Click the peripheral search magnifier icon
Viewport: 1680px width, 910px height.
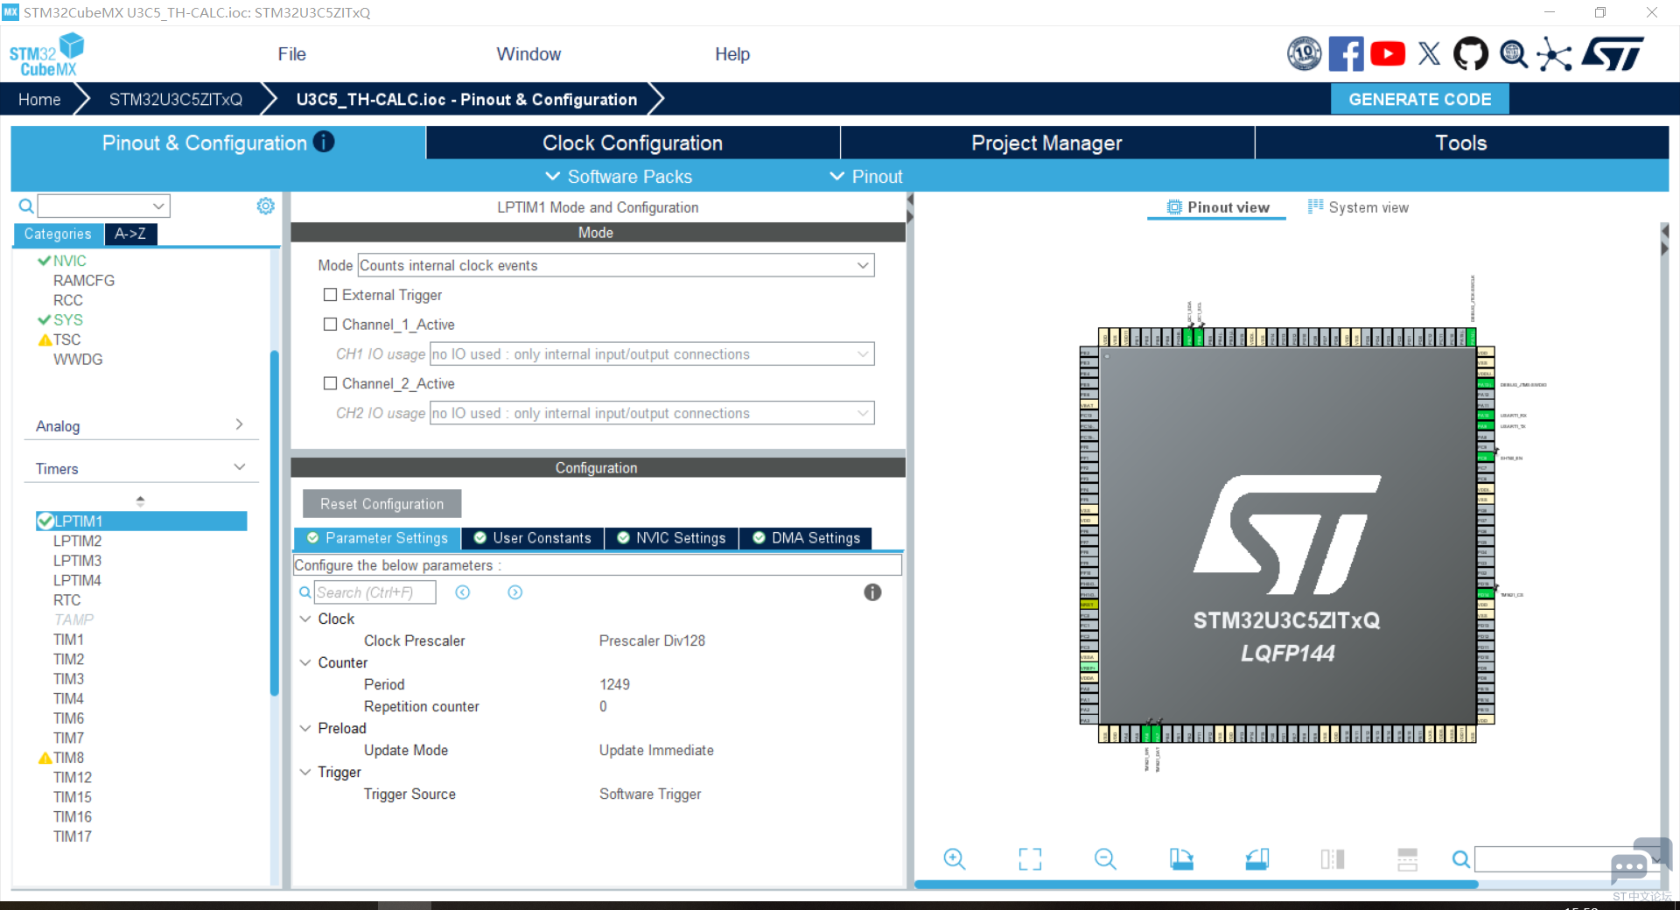click(26, 206)
